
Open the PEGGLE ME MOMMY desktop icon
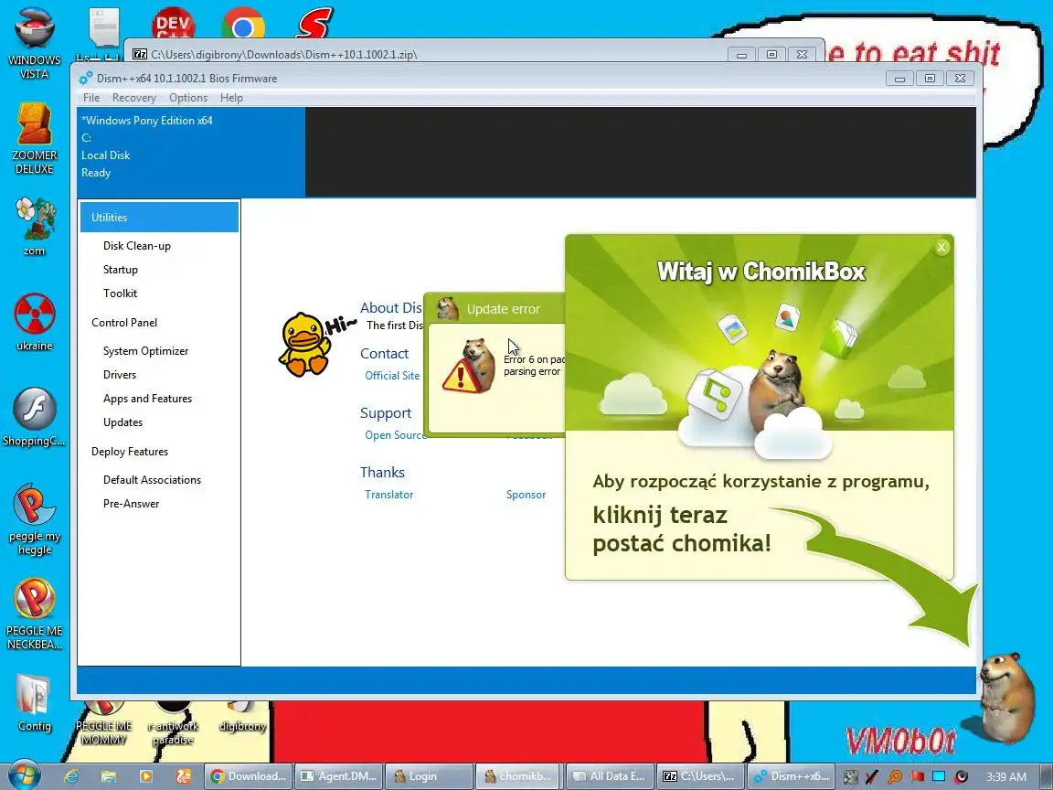click(x=103, y=723)
